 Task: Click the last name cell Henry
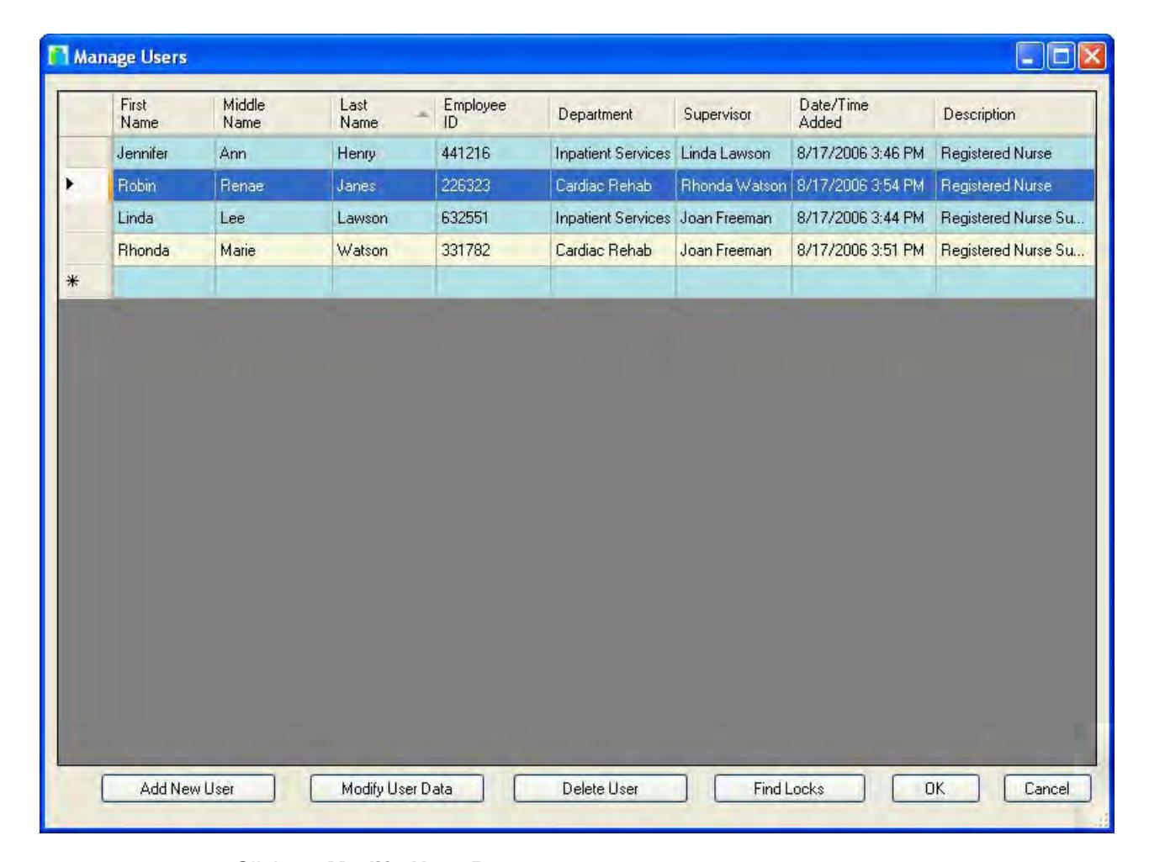point(384,154)
